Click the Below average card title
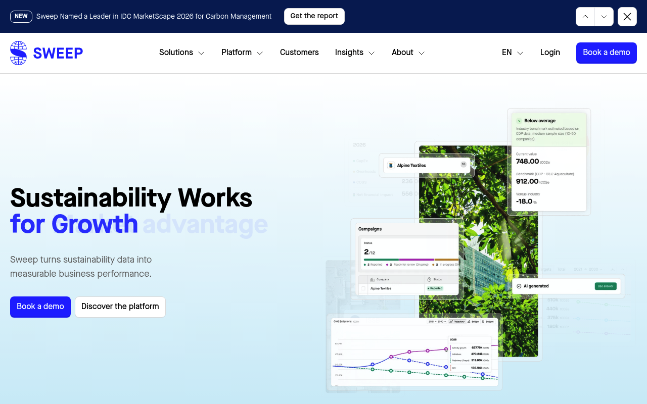 (540, 121)
